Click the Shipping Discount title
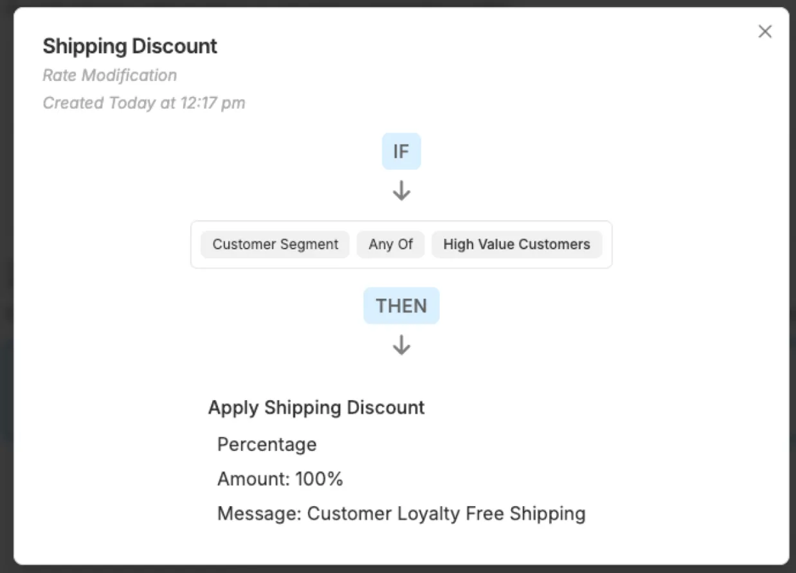 (x=130, y=46)
